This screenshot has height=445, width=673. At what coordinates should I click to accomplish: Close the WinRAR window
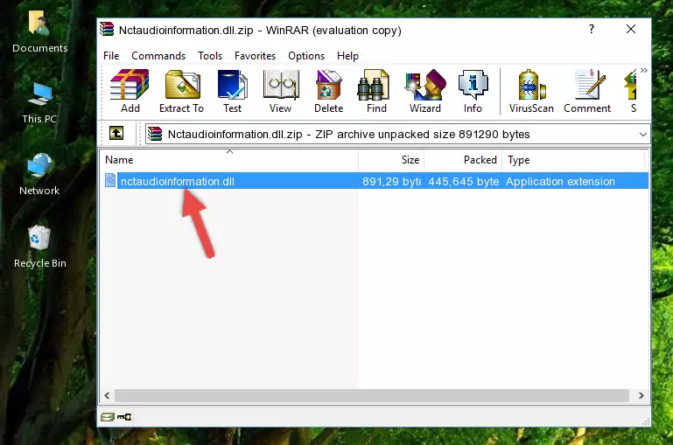click(631, 29)
